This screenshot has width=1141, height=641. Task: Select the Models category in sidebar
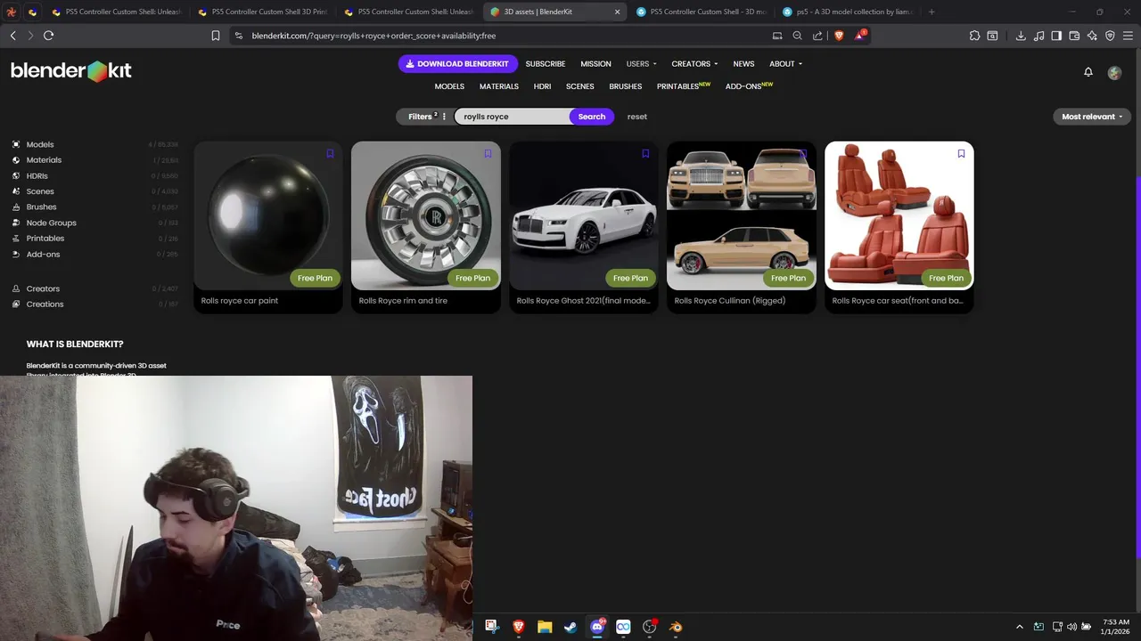(39, 144)
